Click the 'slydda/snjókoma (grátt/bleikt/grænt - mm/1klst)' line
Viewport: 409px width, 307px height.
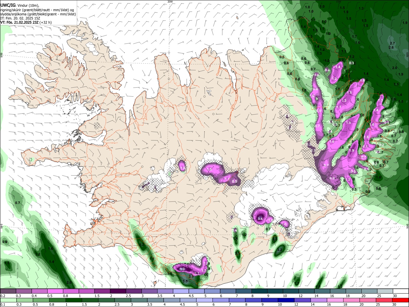point(38,14)
